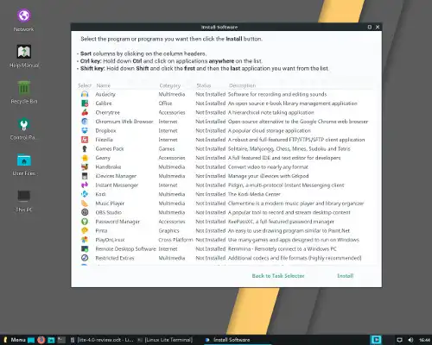432x345 pixels.
Task: Open the User Files desktop icon
Action: tap(24, 160)
